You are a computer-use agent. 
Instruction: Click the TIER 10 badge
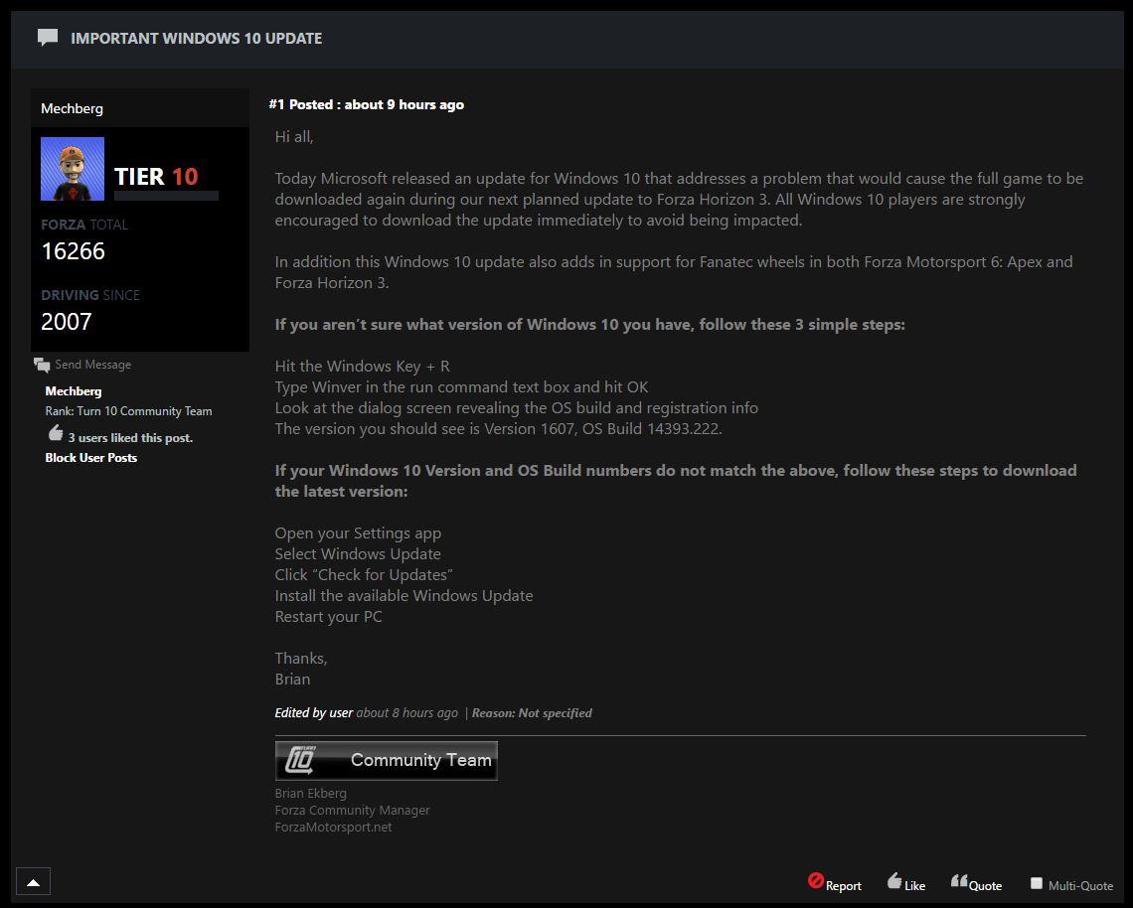coord(156,176)
